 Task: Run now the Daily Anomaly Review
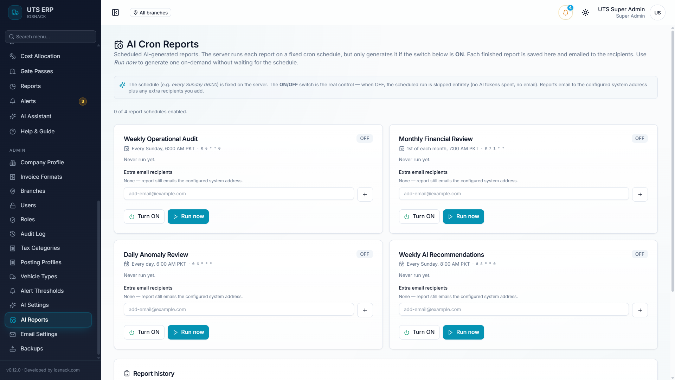(x=188, y=332)
